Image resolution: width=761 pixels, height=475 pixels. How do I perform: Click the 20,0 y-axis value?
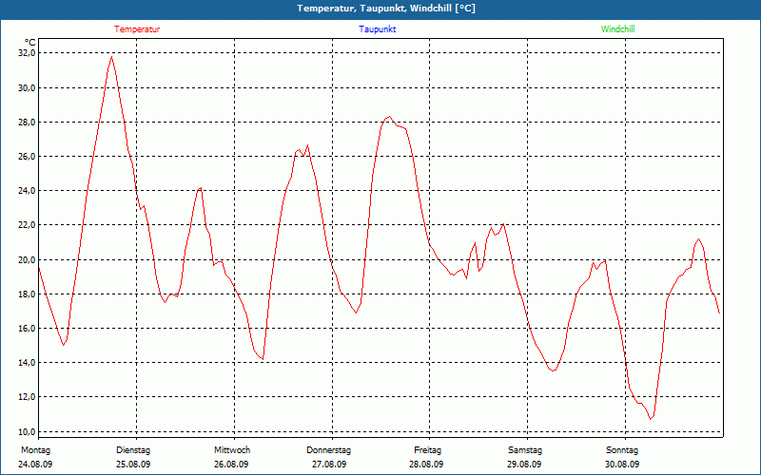point(28,259)
